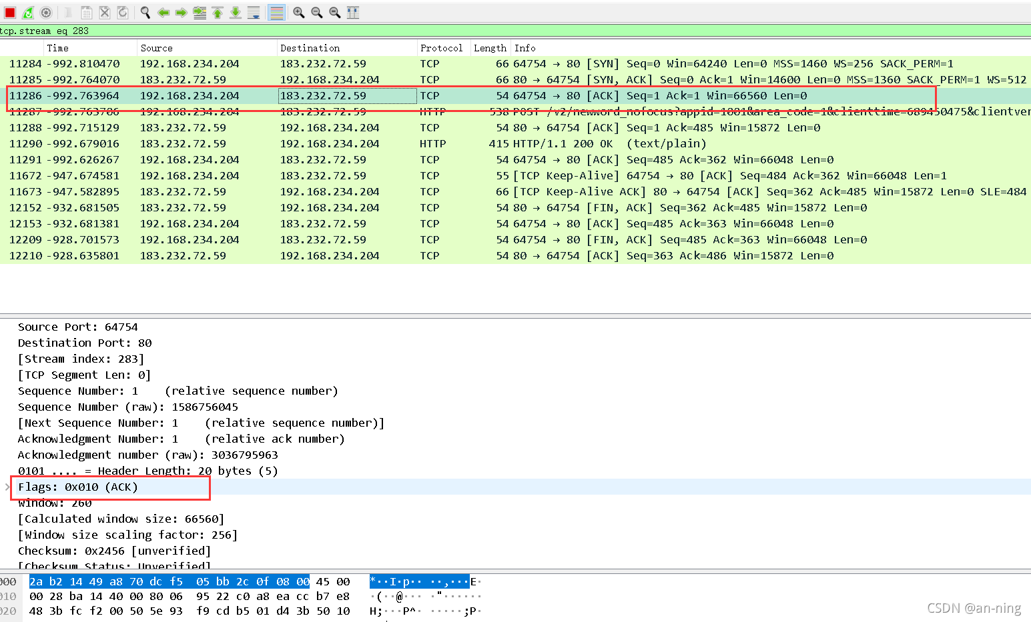Select [Window size scaling factor: 256]
Viewport: 1031px width, 622px height.
pos(127,535)
